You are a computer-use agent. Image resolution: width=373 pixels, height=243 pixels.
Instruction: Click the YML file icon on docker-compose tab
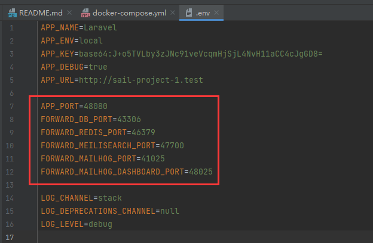[x=85, y=13]
